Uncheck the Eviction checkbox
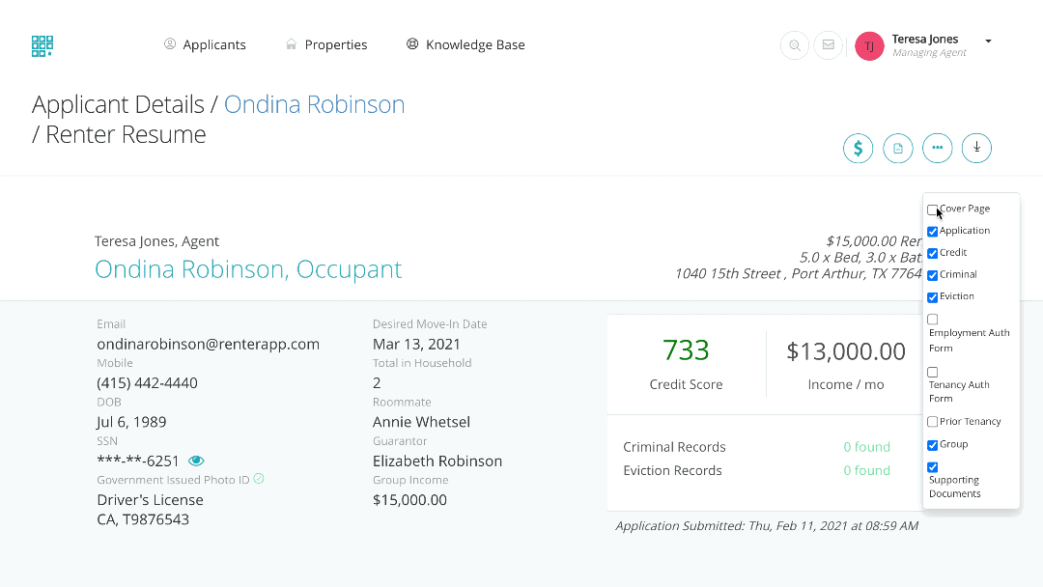1043x587 pixels. [933, 297]
